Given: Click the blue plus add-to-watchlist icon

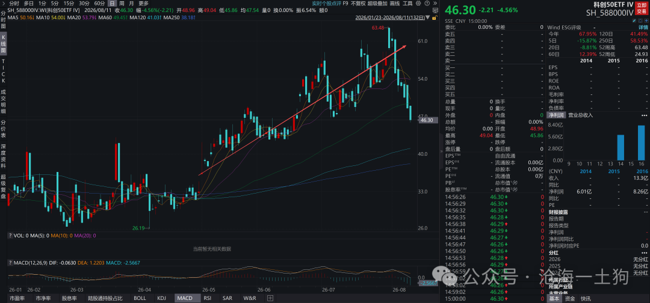Looking at the screenshot, I should [x=646, y=20].
